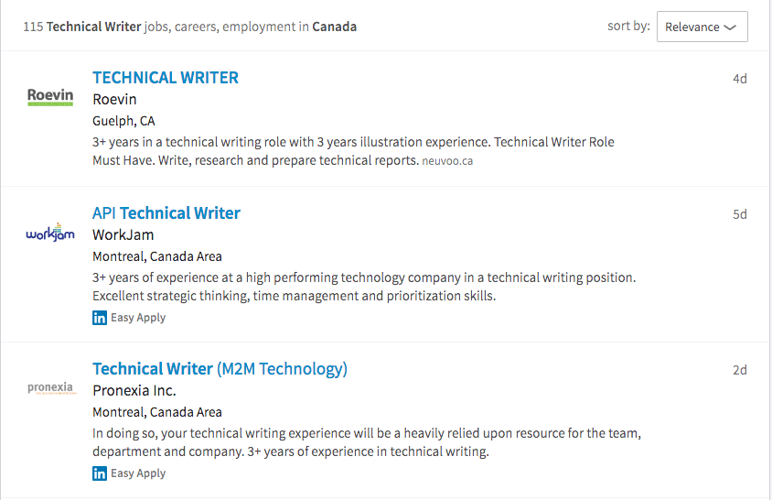Image resolution: width=772 pixels, height=500 pixels.
Task: Click the chevron arrow in Relevance box
Action: click(x=730, y=27)
